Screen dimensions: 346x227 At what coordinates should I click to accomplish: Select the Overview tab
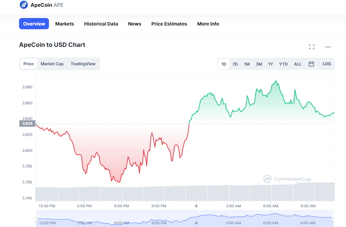click(34, 23)
